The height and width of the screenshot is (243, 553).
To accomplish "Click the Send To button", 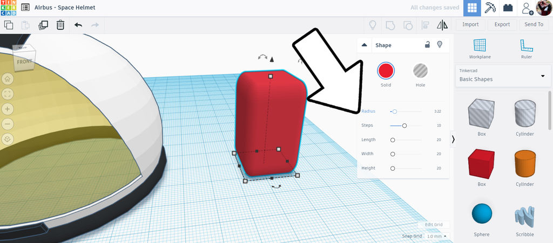I will [534, 25].
